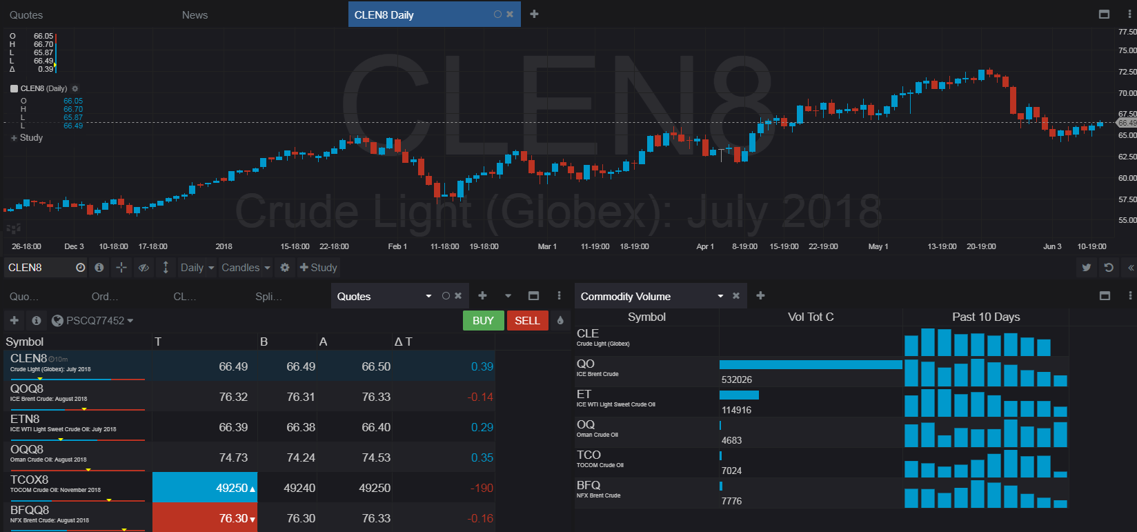Open the symbol history clock icon
The width and height of the screenshot is (1137, 532).
tap(81, 268)
